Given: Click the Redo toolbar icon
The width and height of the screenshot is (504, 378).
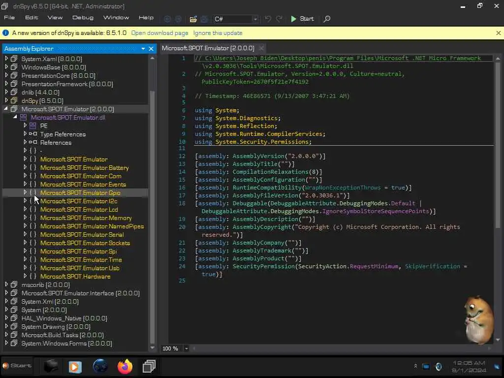Looking at the screenshot, I should pyautogui.click(x=279, y=19).
